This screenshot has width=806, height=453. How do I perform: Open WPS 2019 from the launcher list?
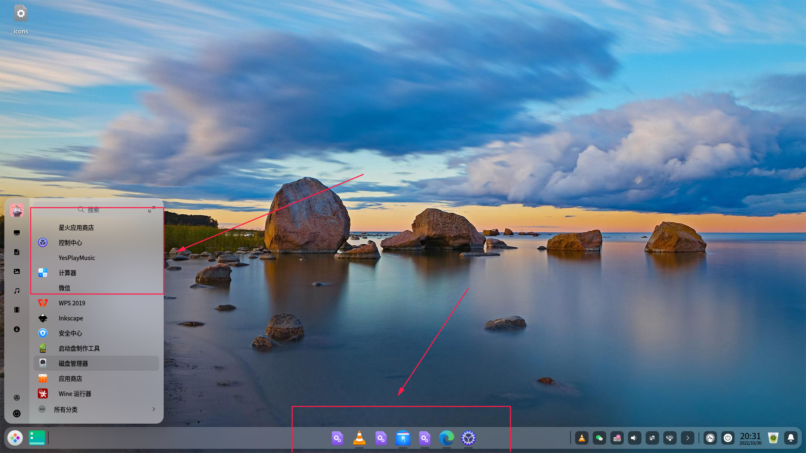pos(72,303)
